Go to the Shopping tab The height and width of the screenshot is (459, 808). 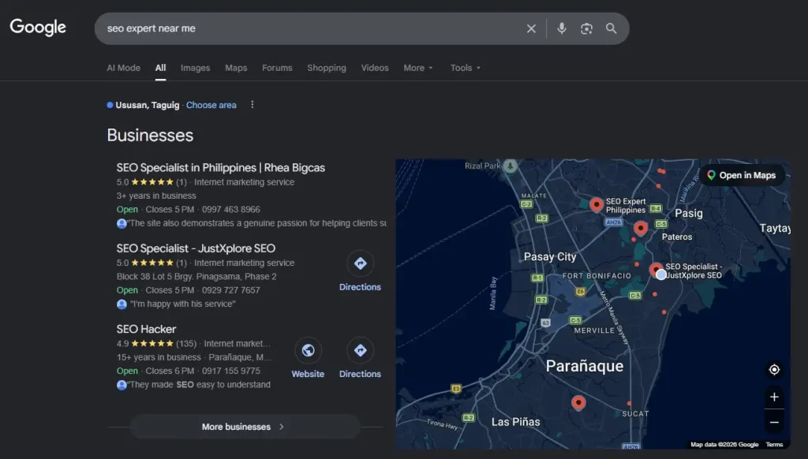coord(327,68)
